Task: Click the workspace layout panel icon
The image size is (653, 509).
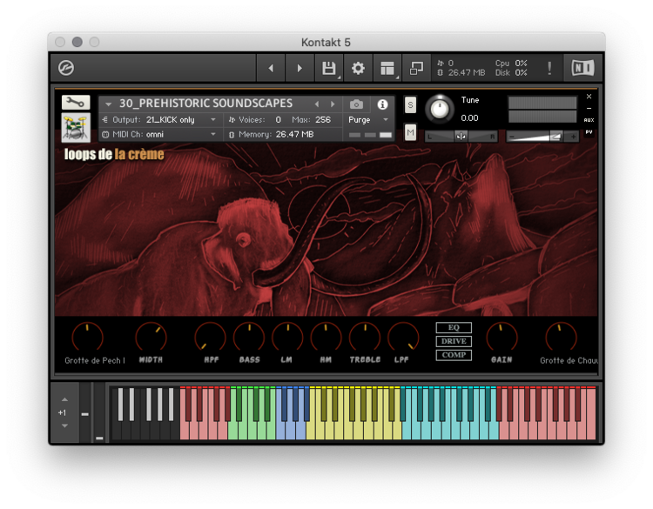Action: pyautogui.click(x=387, y=68)
